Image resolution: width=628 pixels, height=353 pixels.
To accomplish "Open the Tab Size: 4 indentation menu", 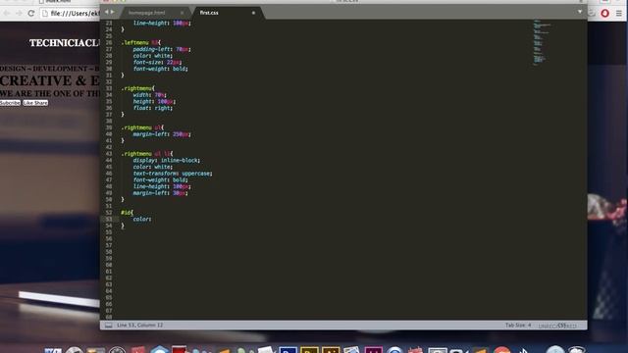I will [x=518, y=325].
